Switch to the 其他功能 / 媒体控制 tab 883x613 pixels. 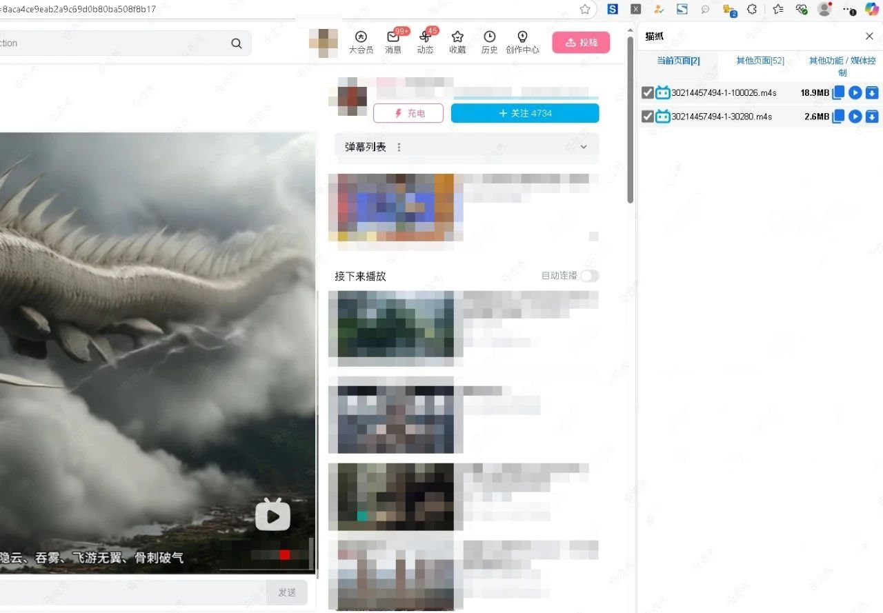842,66
